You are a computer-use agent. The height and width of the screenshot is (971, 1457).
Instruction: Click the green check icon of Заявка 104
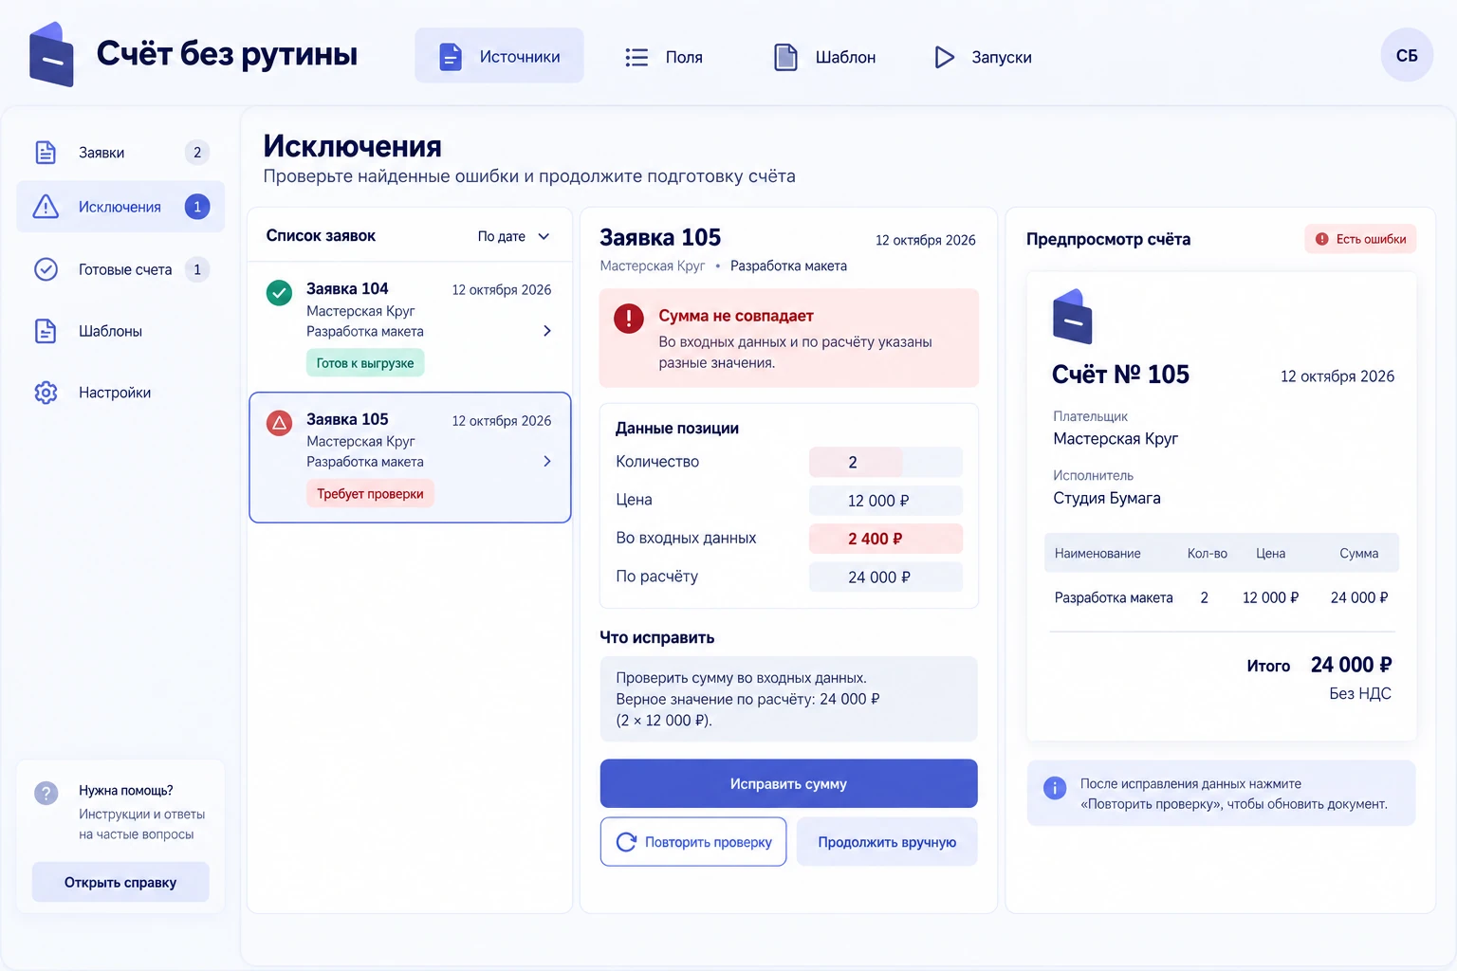(279, 293)
